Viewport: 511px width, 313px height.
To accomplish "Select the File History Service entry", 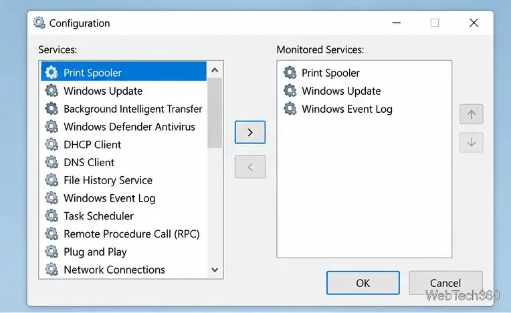I will point(124,180).
